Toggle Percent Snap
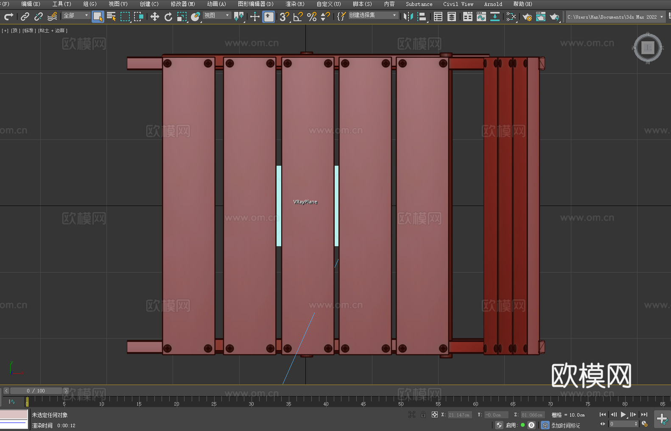Image resolution: width=671 pixels, height=431 pixels. point(312,17)
